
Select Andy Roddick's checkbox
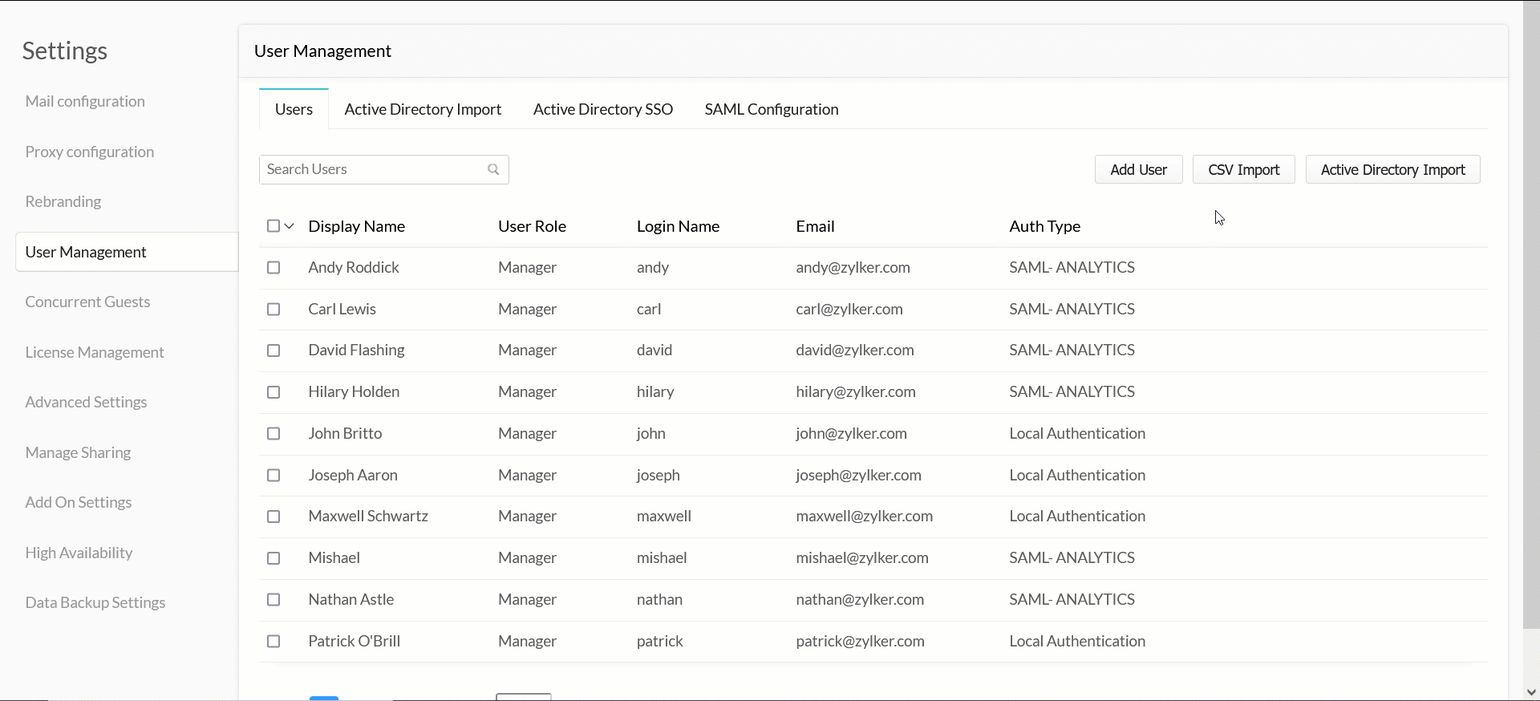(274, 268)
